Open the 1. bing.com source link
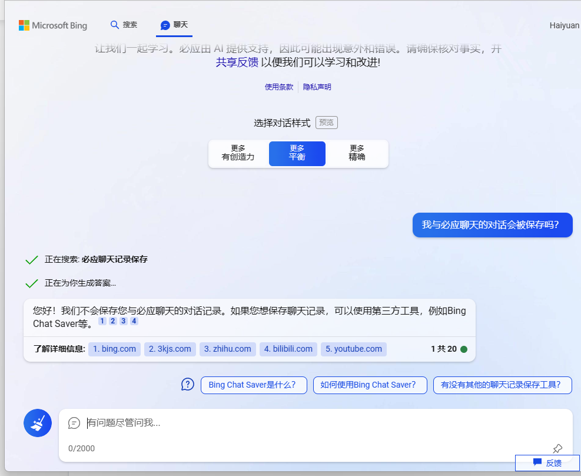This screenshot has width=581, height=476. click(114, 349)
